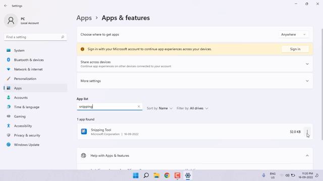The width and height of the screenshot is (323, 181).
Task: Clear the app list search with the X
Action: click(139, 106)
